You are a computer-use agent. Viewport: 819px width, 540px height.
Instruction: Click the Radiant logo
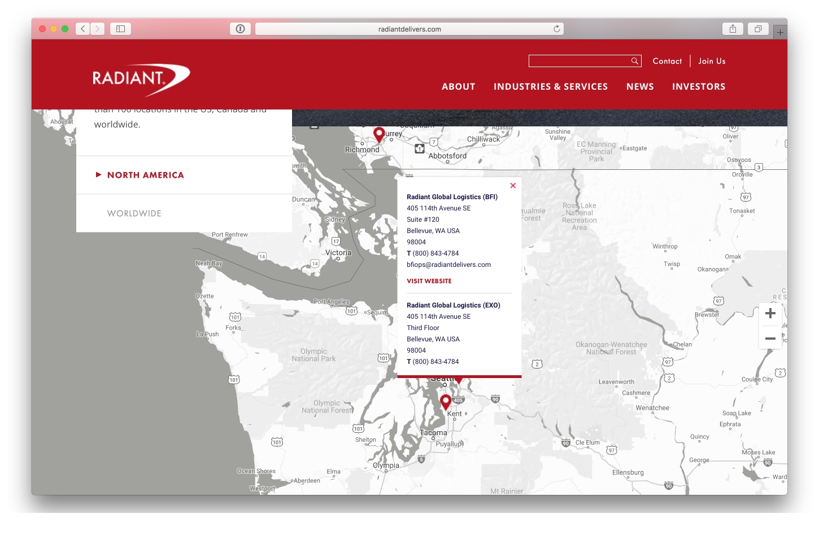click(x=141, y=79)
